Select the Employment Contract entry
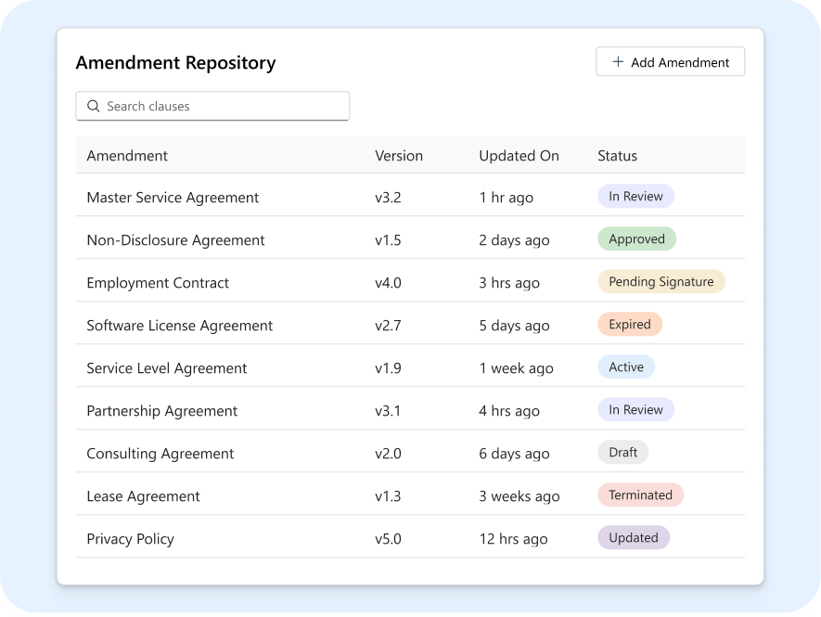821x617 pixels. [410, 280]
